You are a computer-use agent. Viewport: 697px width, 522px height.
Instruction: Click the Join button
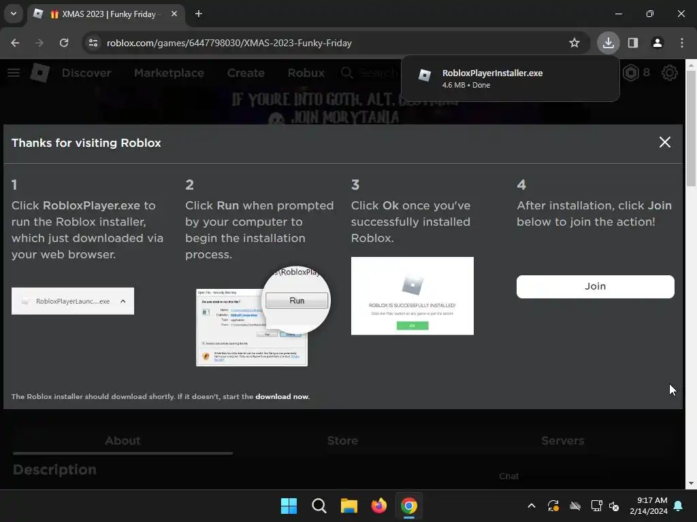pyautogui.click(x=595, y=286)
